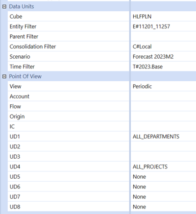Click the empty Parent Filter value field
The width and height of the screenshot is (196, 214).
point(163,37)
